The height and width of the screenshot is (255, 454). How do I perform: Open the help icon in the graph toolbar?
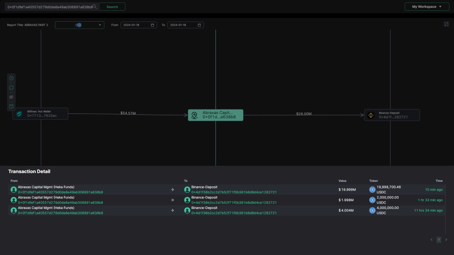[x=11, y=78]
